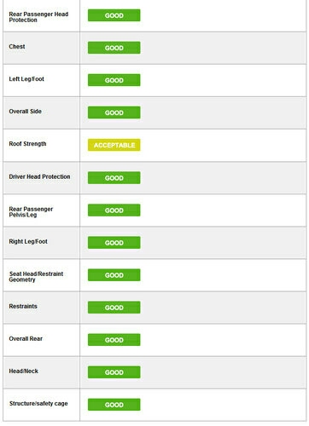Click the GOOD badge for Overall Side
Screen dimensions: 309x426
tap(114, 112)
